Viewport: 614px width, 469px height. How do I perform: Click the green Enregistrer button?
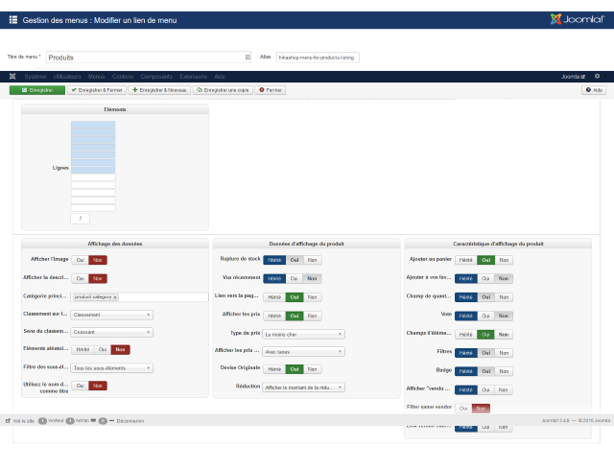[37, 90]
